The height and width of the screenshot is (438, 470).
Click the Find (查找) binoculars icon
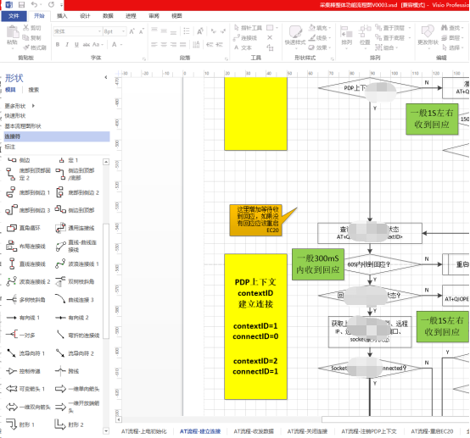(444, 28)
